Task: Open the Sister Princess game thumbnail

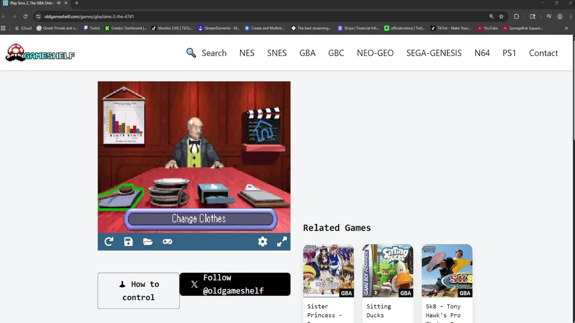Action: point(328,271)
